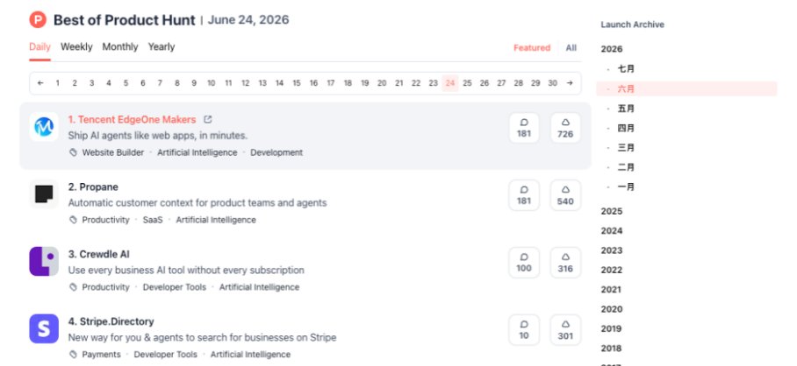
Task: Toggle the Featured products filter
Action: [x=532, y=47]
